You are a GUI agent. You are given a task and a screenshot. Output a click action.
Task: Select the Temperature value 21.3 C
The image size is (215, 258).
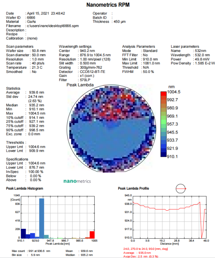point(37,68)
